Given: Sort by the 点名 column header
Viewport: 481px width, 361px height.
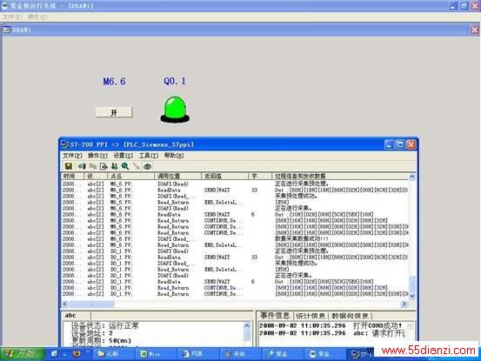Looking at the screenshot, I should [x=130, y=176].
